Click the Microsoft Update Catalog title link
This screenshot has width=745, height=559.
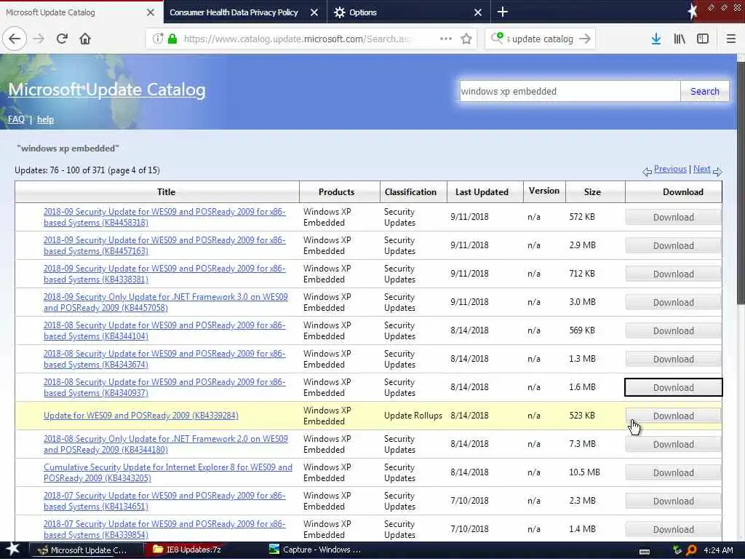(107, 90)
